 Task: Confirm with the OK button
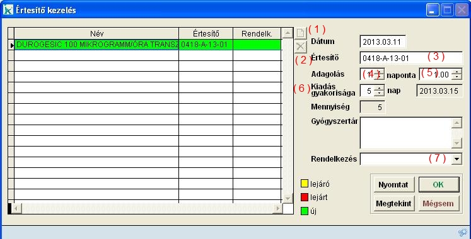tap(439, 184)
